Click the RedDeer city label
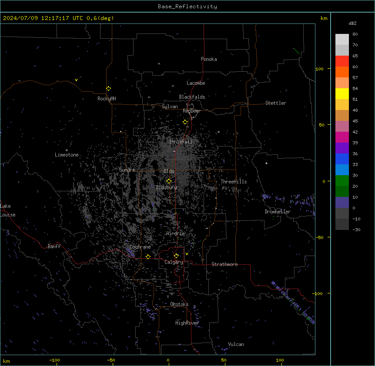This screenshot has width=375, height=366. 191,111
